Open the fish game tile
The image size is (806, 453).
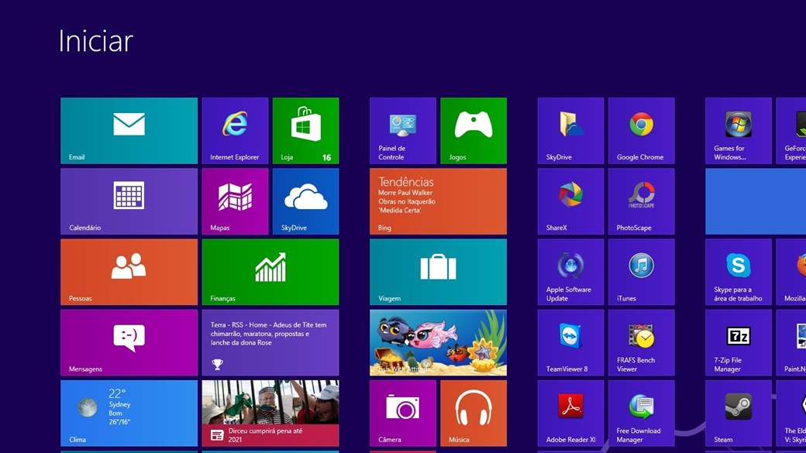(438, 342)
